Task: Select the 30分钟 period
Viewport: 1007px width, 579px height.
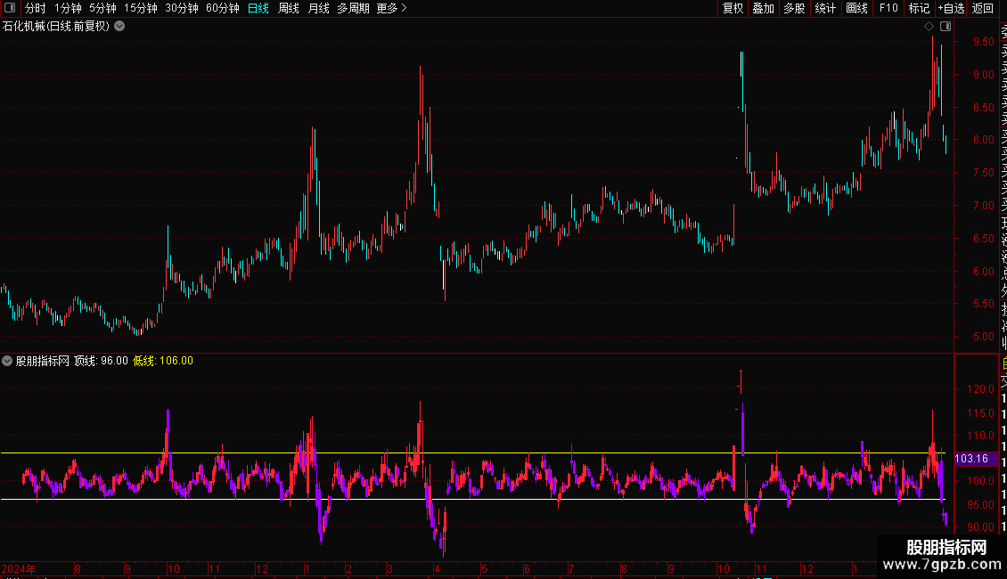Action: click(182, 8)
